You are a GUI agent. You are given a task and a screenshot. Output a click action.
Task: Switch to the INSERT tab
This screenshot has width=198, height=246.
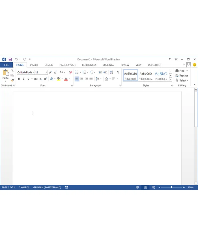(x=34, y=65)
